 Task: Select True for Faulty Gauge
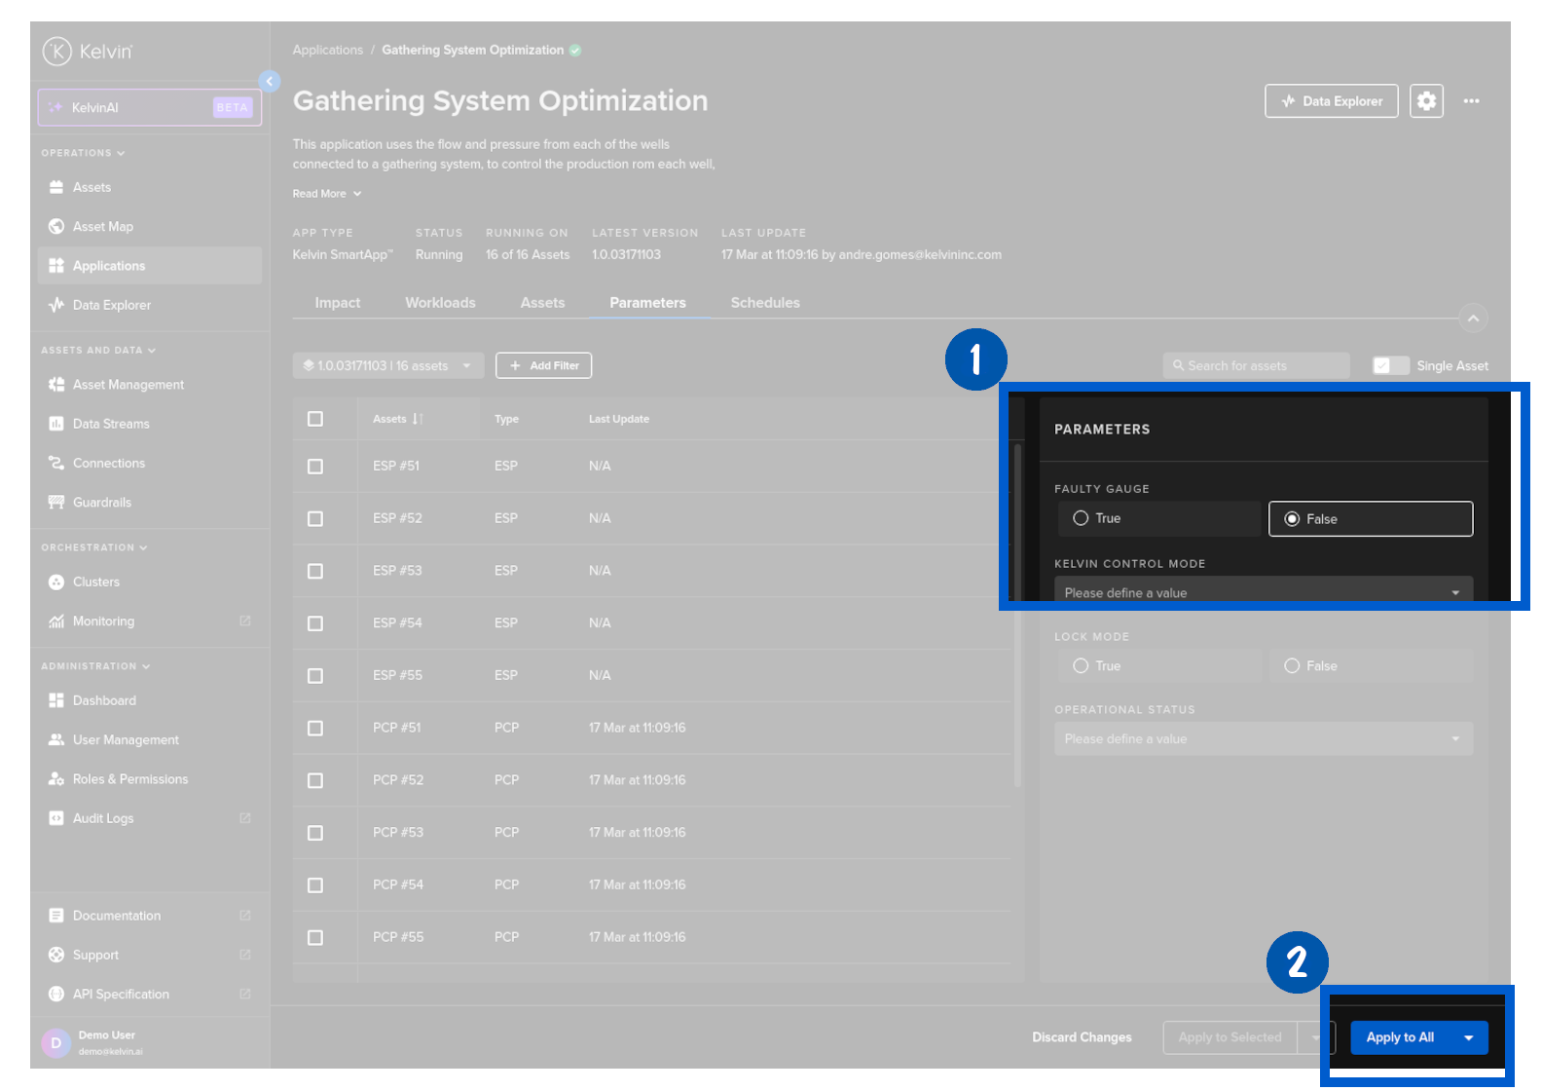point(1081,518)
